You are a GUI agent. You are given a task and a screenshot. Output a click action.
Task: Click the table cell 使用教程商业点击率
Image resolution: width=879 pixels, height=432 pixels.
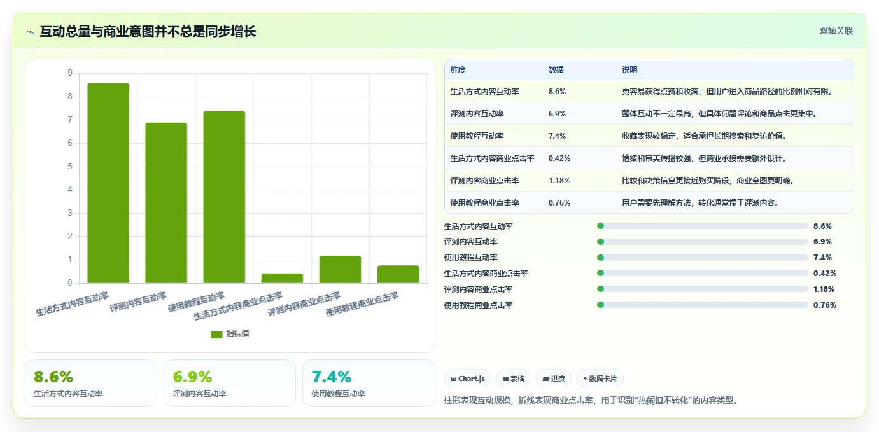484,203
